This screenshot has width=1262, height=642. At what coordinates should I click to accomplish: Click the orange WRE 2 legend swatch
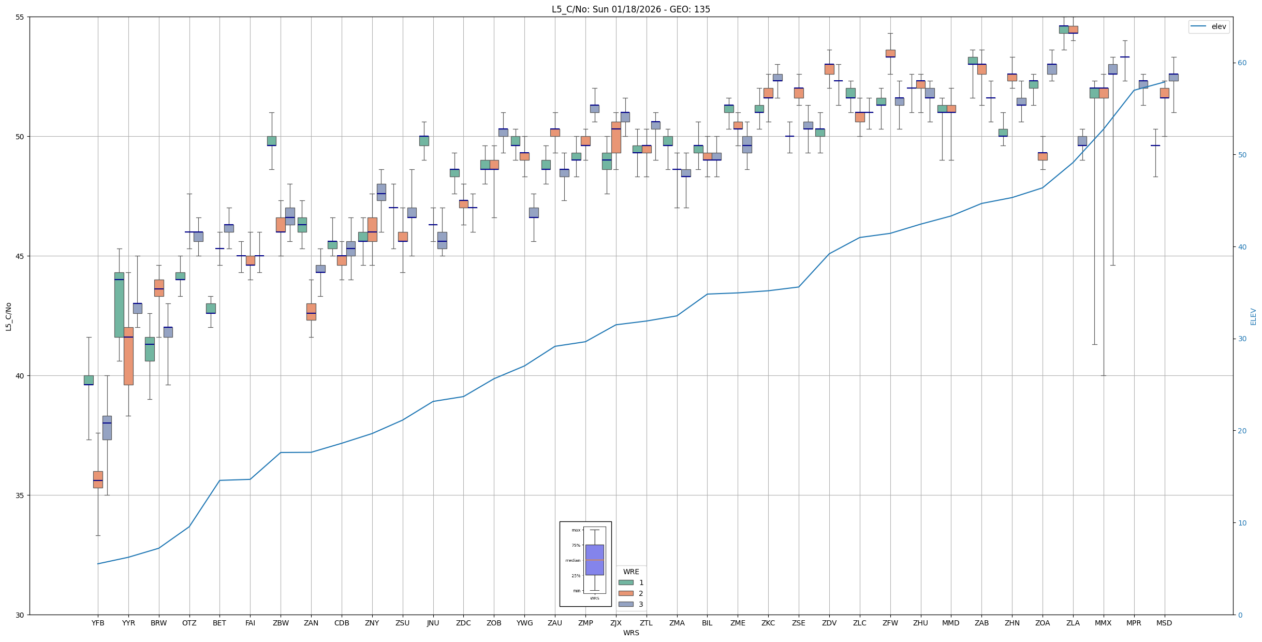coord(626,593)
